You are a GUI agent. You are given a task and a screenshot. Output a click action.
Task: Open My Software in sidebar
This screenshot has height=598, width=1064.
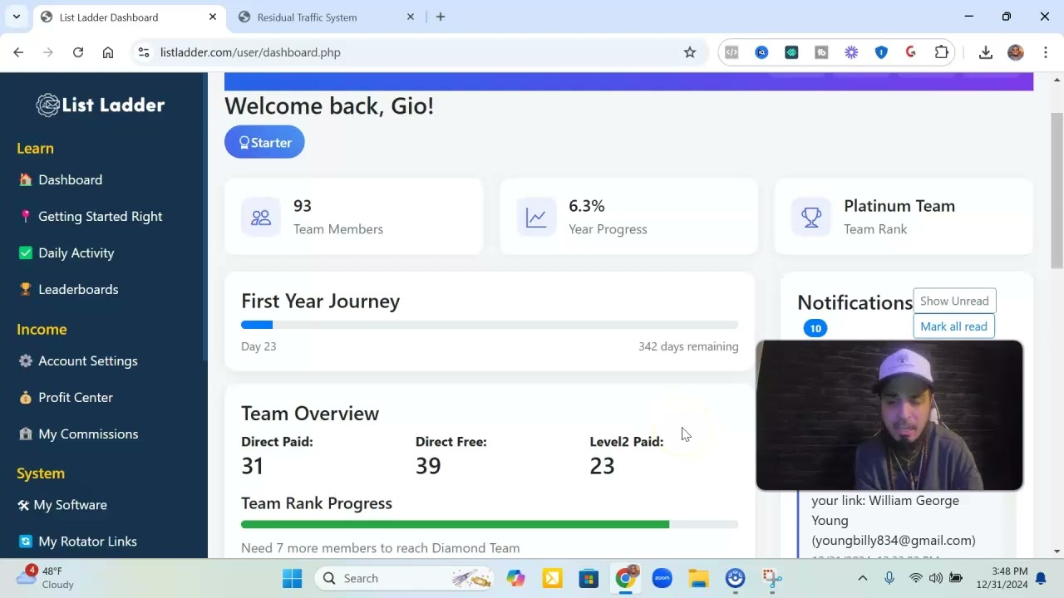click(x=62, y=504)
